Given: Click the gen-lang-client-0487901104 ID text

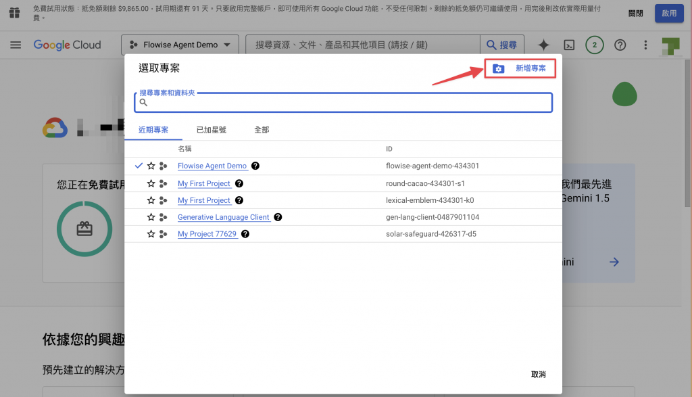Looking at the screenshot, I should click(x=432, y=217).
